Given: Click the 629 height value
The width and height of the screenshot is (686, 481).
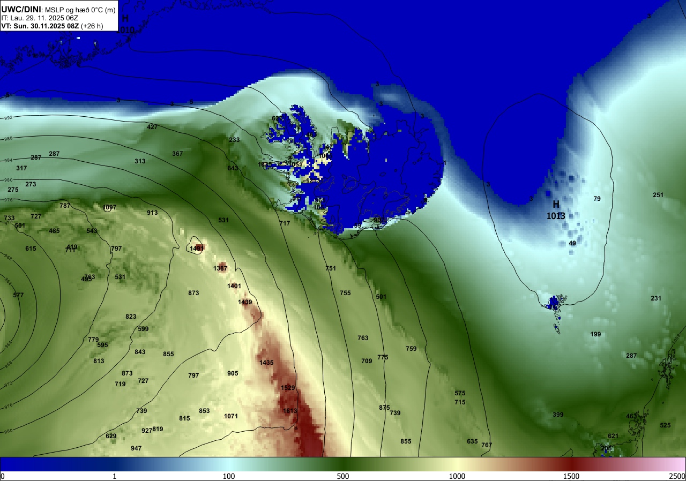Looking at the screenshot, I should (x=111, y=436).
